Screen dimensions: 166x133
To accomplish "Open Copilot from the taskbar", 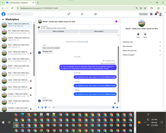I will coord(16,114).
